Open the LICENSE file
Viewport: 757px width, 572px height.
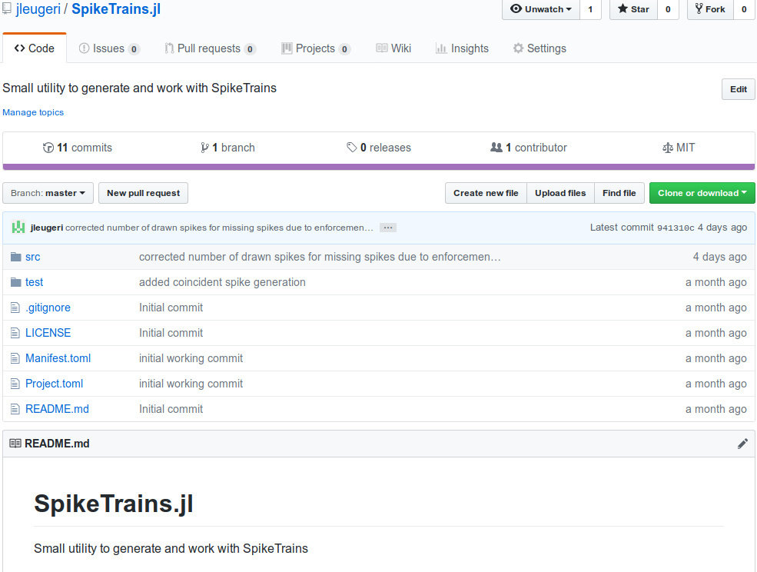click(48, 333)
